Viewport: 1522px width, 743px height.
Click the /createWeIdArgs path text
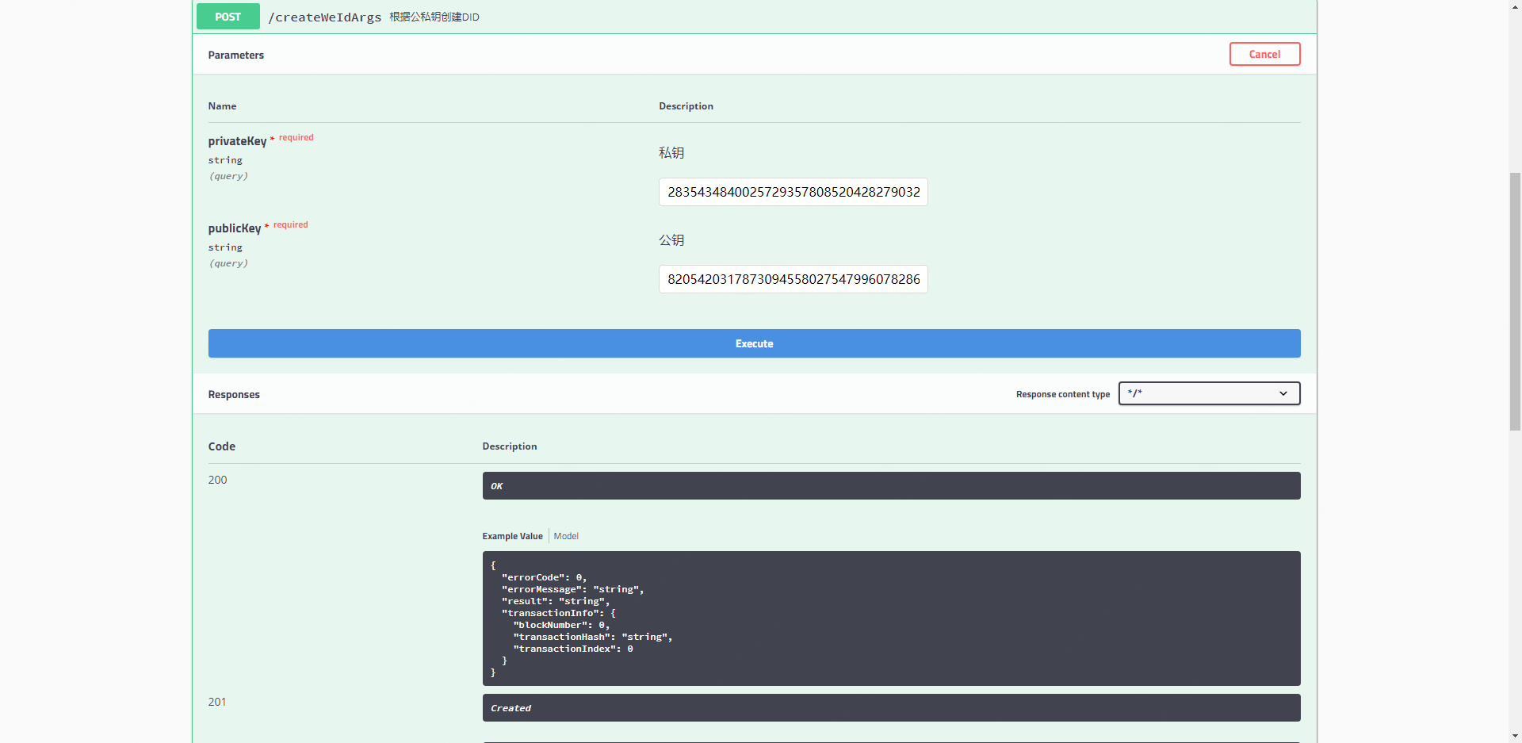click(x=325, y=17)
